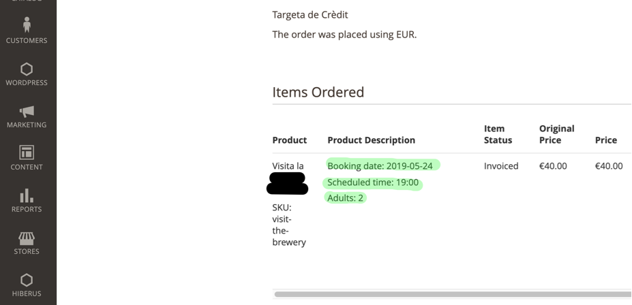Go to the STORES sidebar label

tap(27, 251)
